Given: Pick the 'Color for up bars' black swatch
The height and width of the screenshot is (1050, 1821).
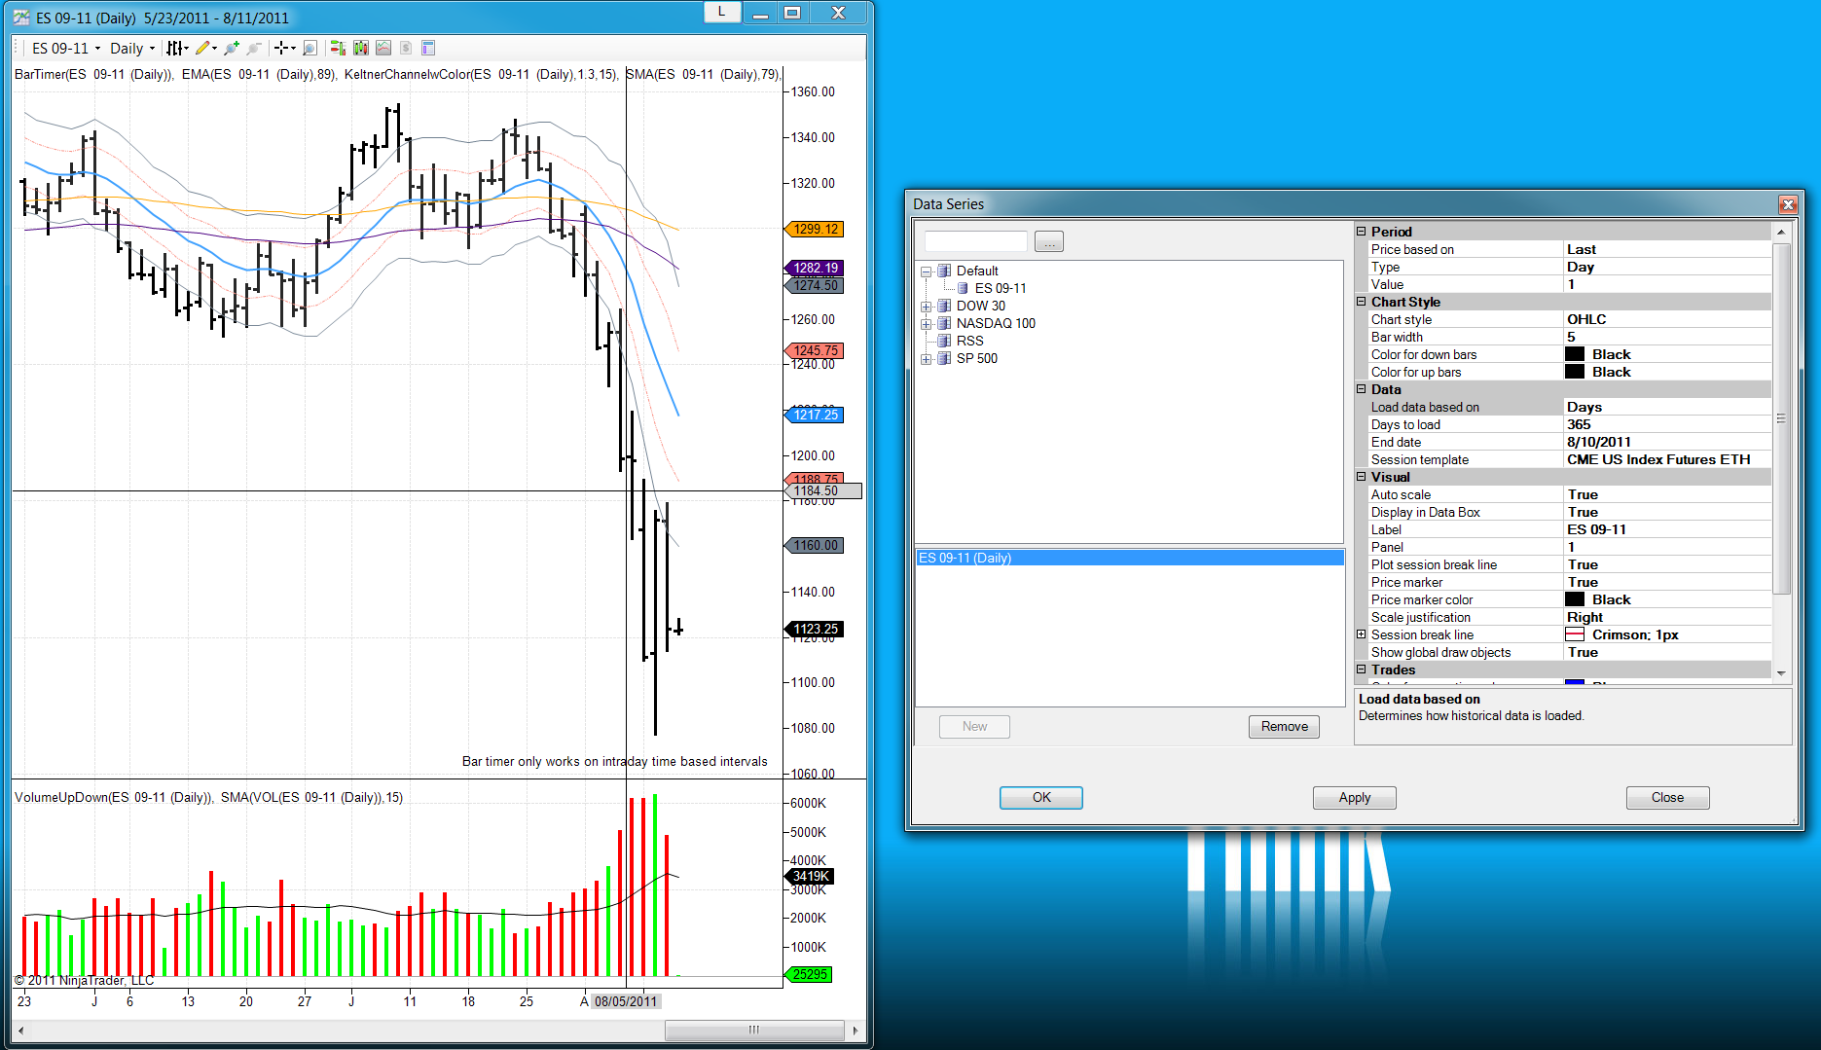Looking at the screenshot, I should coord(1575,372).
